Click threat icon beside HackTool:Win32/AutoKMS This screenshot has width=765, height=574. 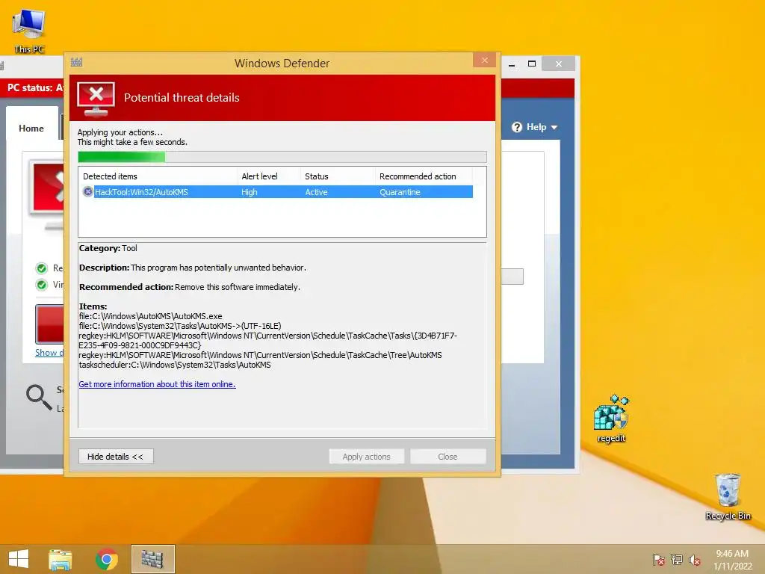point(88,192)
